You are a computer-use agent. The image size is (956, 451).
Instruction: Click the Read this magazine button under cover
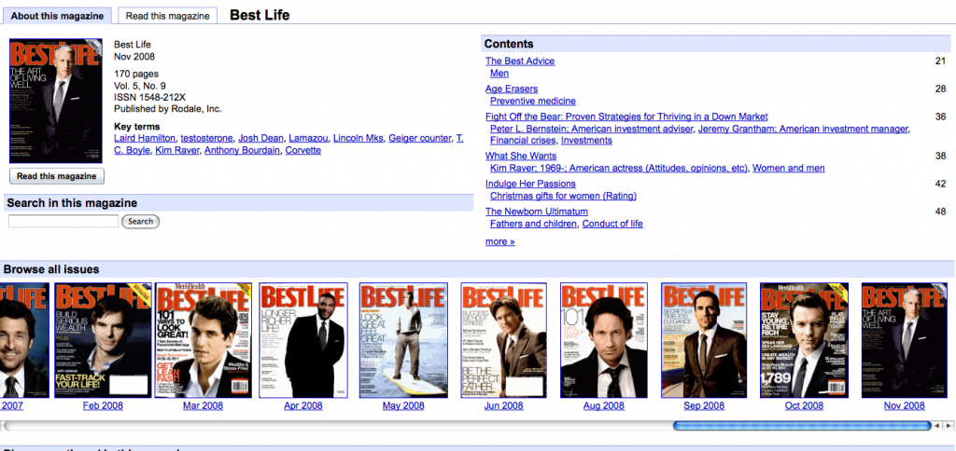point(57,176)
